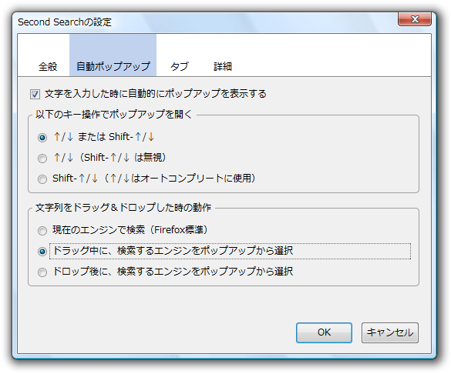The image size is (451, 374).
Task: Click the 以下のキー操作でポップアップを開く group label
Action: click(x=113, y=114)
